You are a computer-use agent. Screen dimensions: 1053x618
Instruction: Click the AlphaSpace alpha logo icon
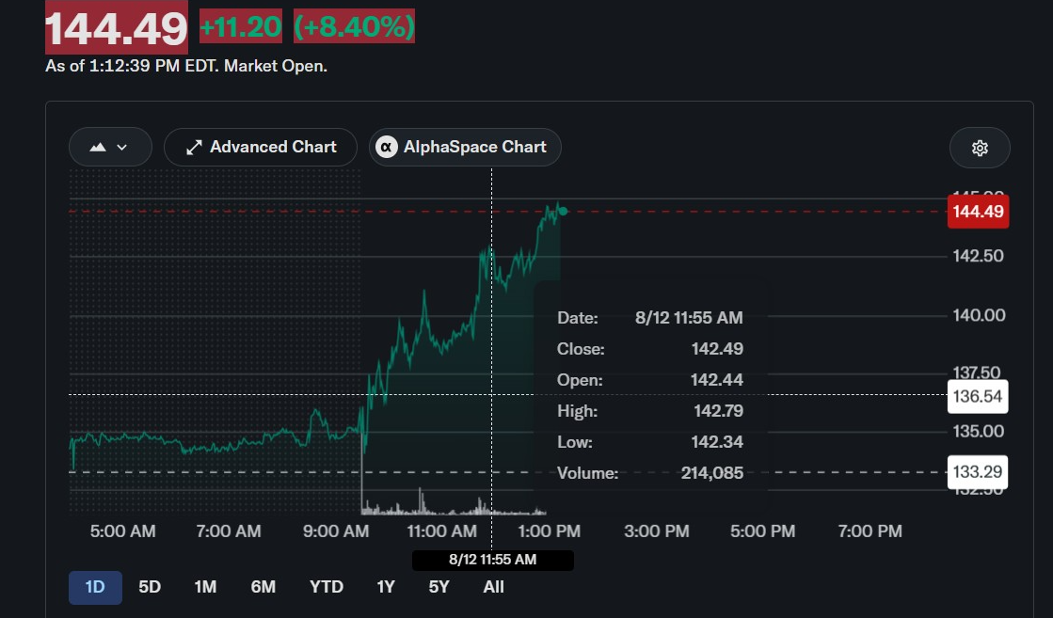click(386, 147)
